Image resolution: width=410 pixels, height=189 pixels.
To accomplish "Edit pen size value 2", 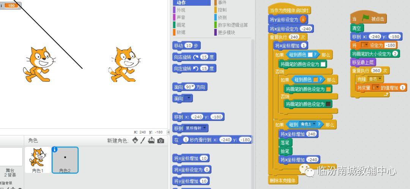I will click(x=395, y=54).
